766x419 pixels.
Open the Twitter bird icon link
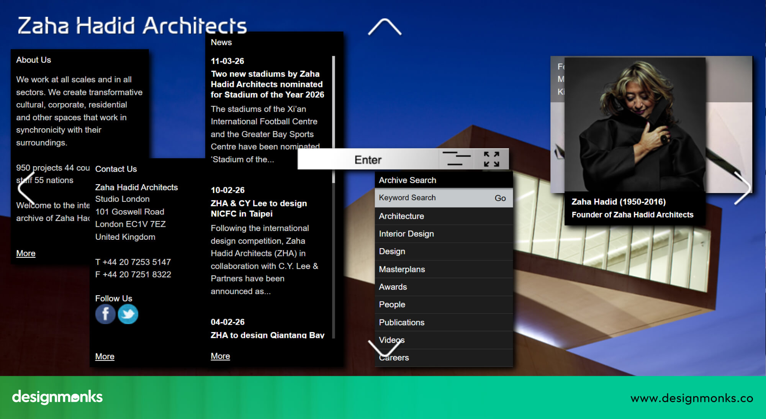(x=128, y=314)
